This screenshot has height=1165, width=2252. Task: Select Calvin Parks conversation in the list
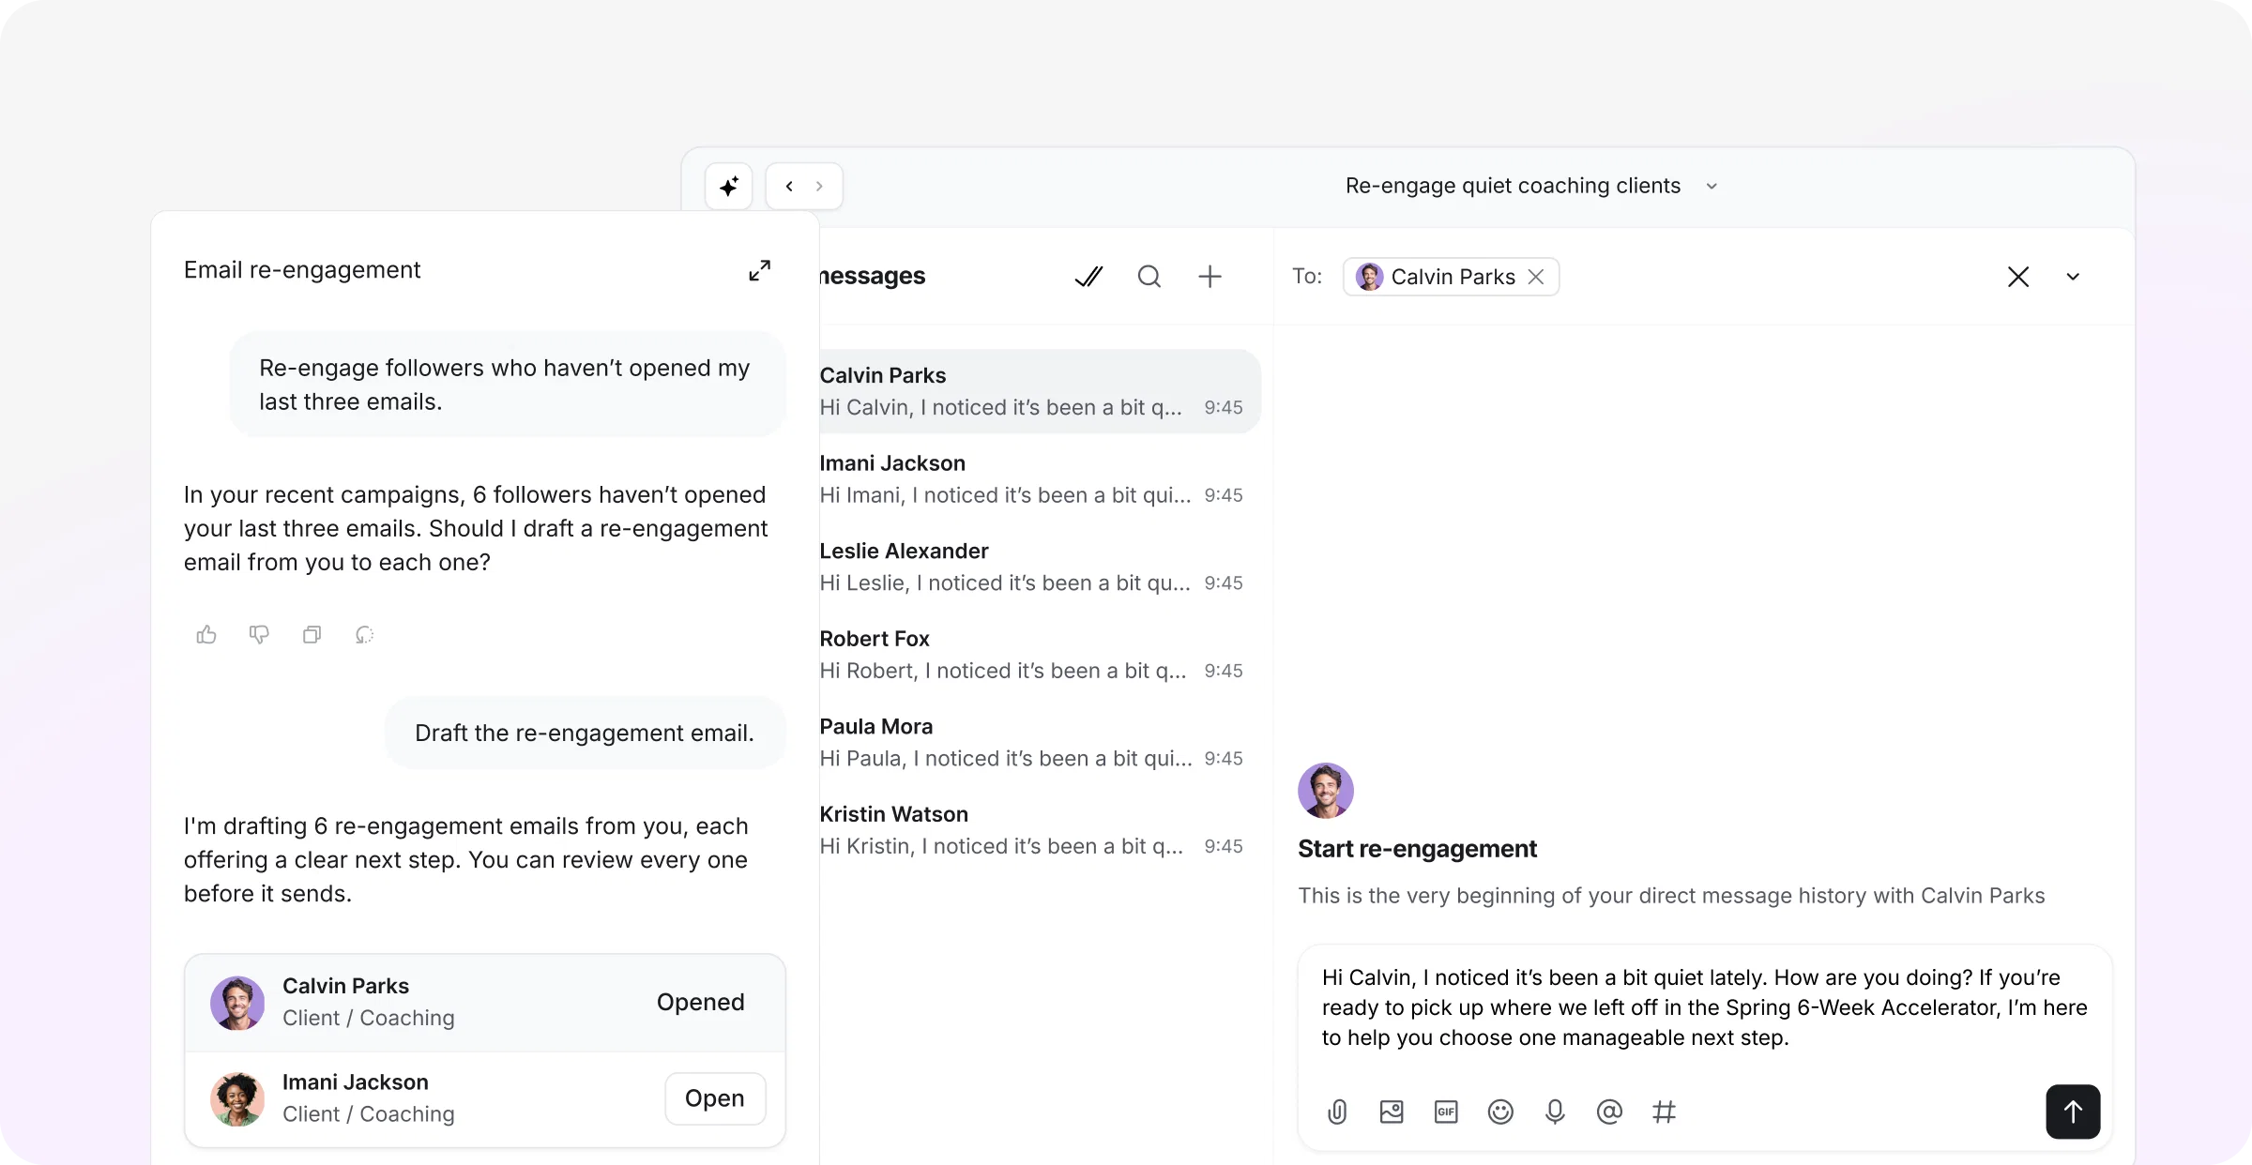coord(1040,391)
